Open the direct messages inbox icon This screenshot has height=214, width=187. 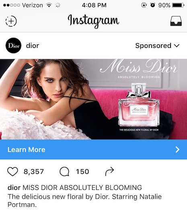[176, 21]
